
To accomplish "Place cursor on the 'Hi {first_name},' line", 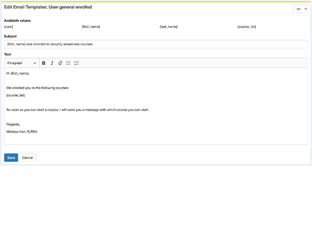I will tap(18, 73).
